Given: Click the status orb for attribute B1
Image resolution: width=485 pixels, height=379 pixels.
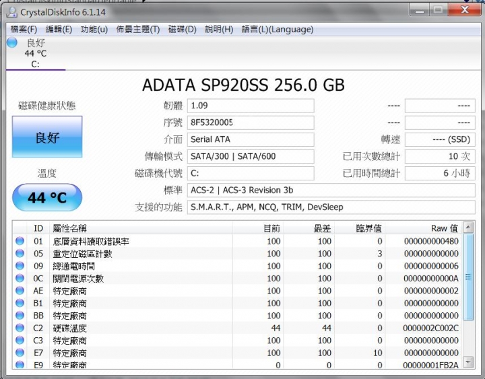Looking at the screenshot, I should [20, 303].
